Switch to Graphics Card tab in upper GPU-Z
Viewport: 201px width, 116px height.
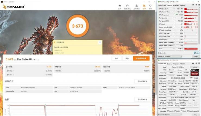click(162, 5)
